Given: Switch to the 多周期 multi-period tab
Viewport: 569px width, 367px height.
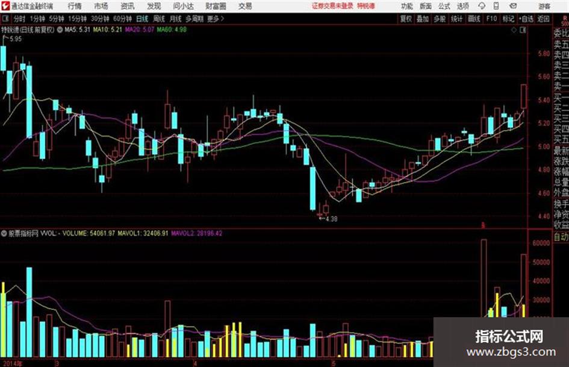Looking at the screenshot, I should click(x=194, y=19).
